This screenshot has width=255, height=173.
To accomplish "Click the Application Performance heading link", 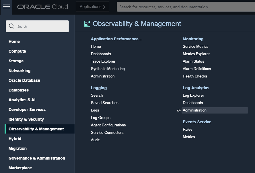I will (x=116, y=39).
